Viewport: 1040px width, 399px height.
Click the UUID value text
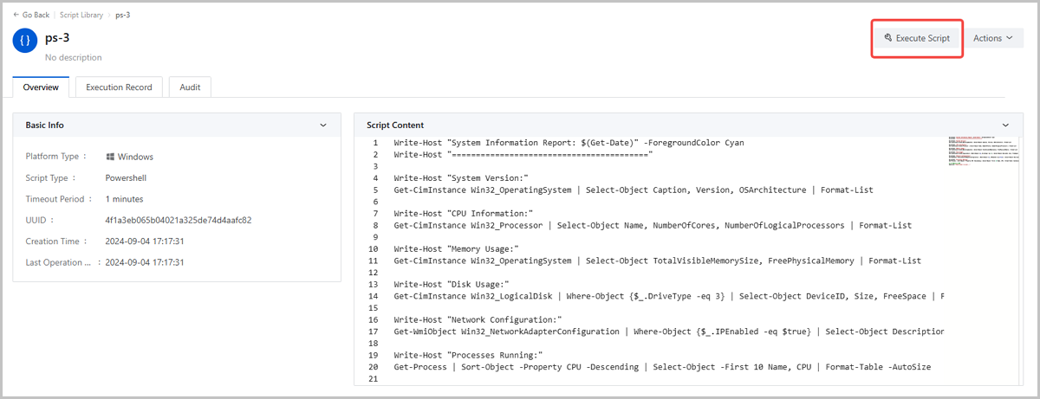pos(178,220)
